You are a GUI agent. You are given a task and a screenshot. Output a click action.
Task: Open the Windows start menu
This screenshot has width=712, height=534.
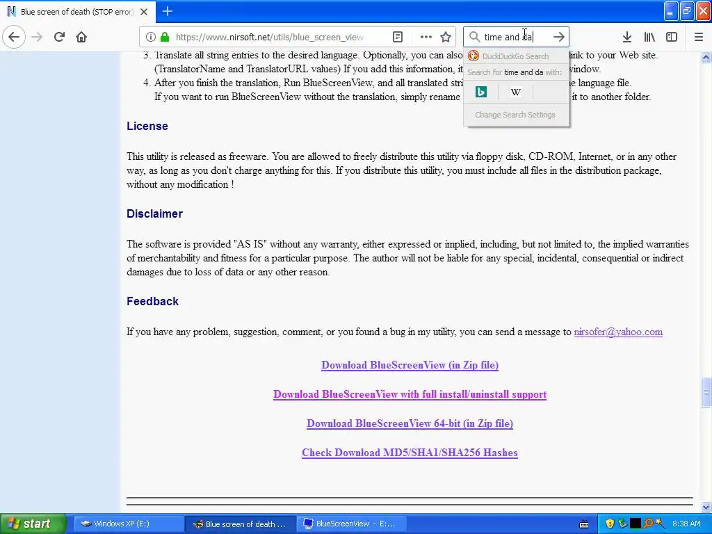[x=33, y=524]
